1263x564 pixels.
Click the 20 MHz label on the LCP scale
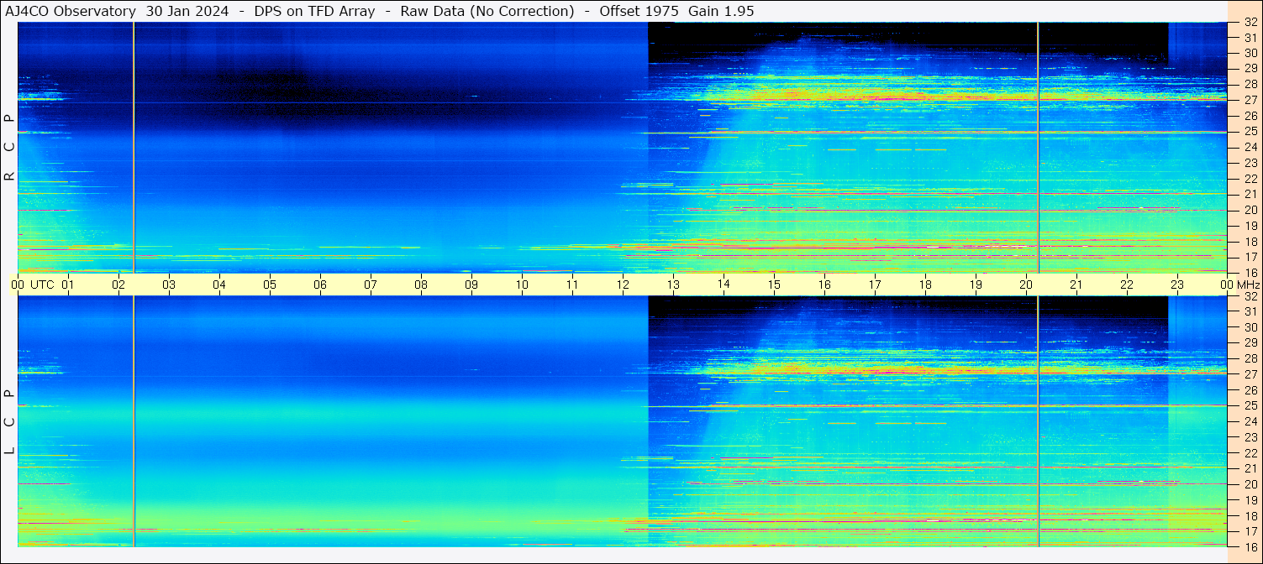(x=1250, y=484)
